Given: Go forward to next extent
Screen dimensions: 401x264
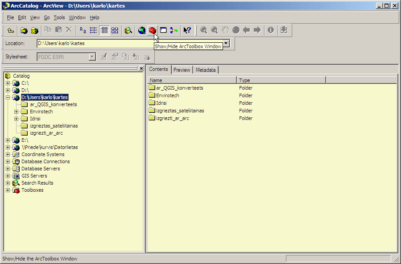Looking at the screenshot, I should tap(257, 30).
